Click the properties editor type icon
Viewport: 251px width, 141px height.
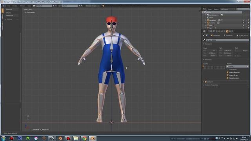tap(204, 31)
